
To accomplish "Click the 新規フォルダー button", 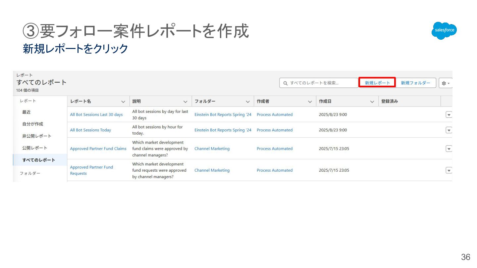I will coord(416,83).
